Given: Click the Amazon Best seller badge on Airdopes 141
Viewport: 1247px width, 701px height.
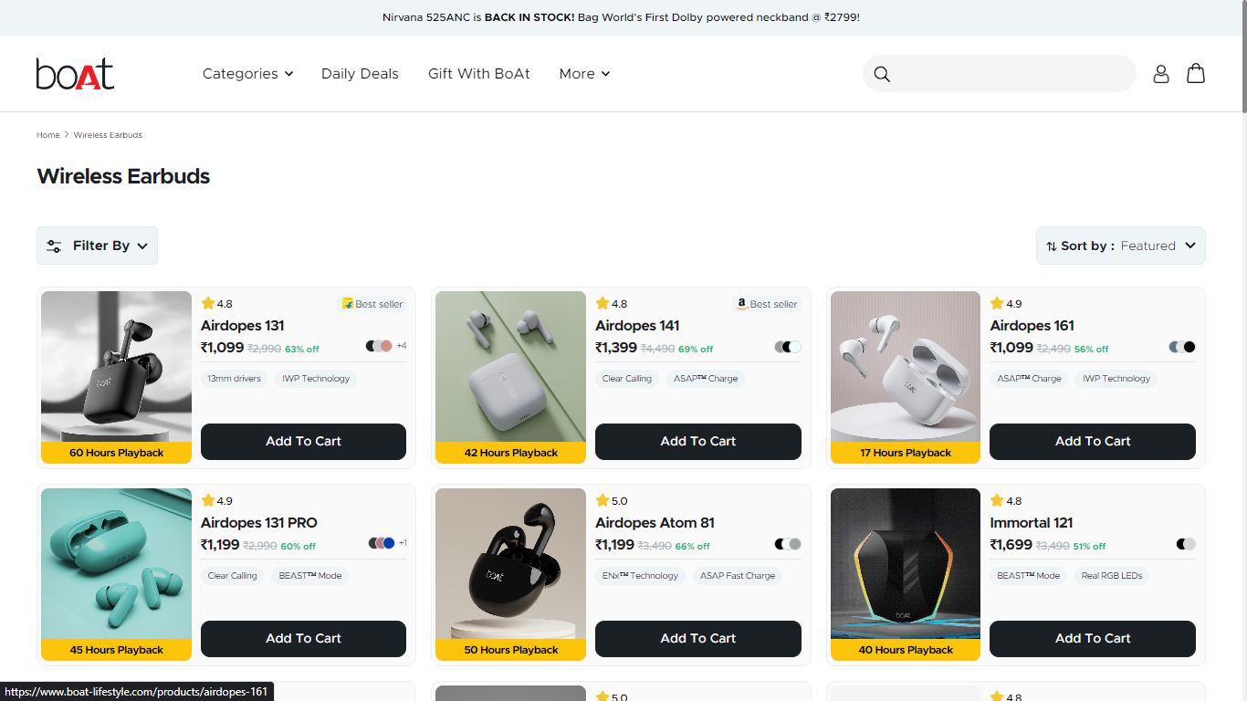Looking at the screenshot, I should 767,304.
